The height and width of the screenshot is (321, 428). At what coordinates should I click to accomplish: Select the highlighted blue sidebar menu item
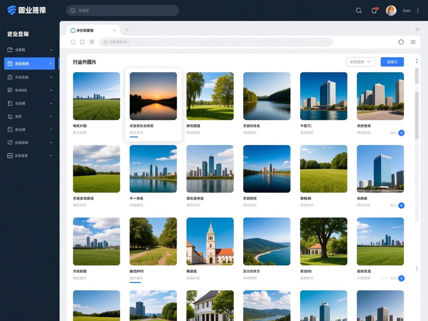coord(29,64)
